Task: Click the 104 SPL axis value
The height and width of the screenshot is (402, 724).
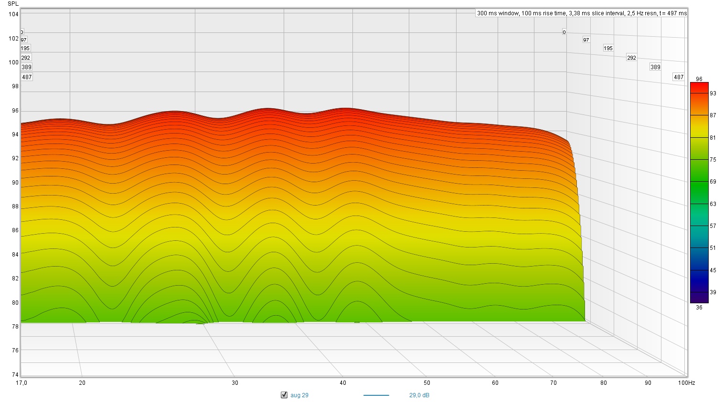Action: point(13,14)
